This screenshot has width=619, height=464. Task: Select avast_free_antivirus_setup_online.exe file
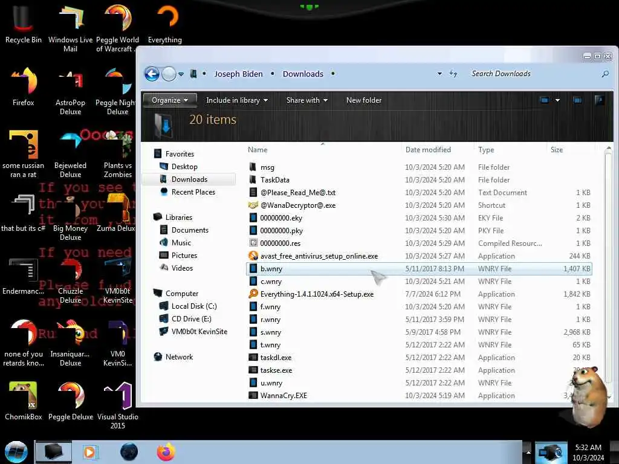click(x=418, y=256)
